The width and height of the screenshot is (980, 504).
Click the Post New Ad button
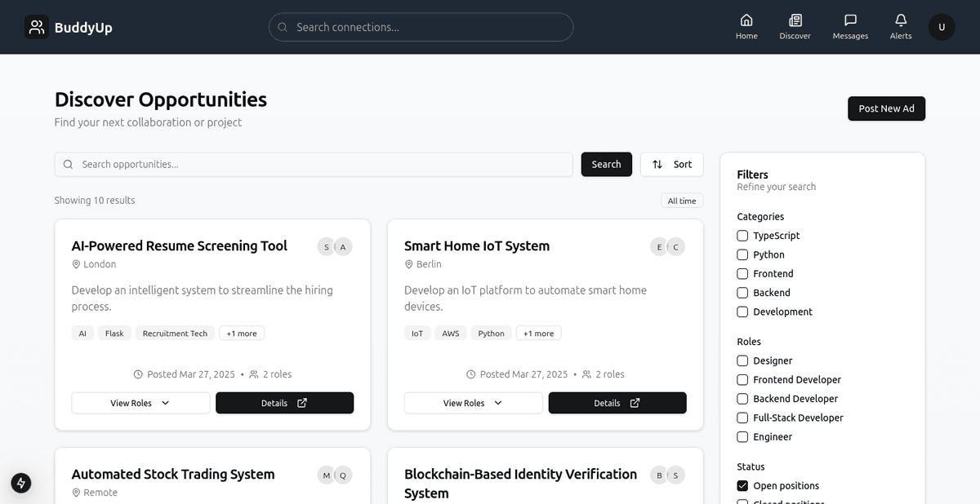coord(886,108)
